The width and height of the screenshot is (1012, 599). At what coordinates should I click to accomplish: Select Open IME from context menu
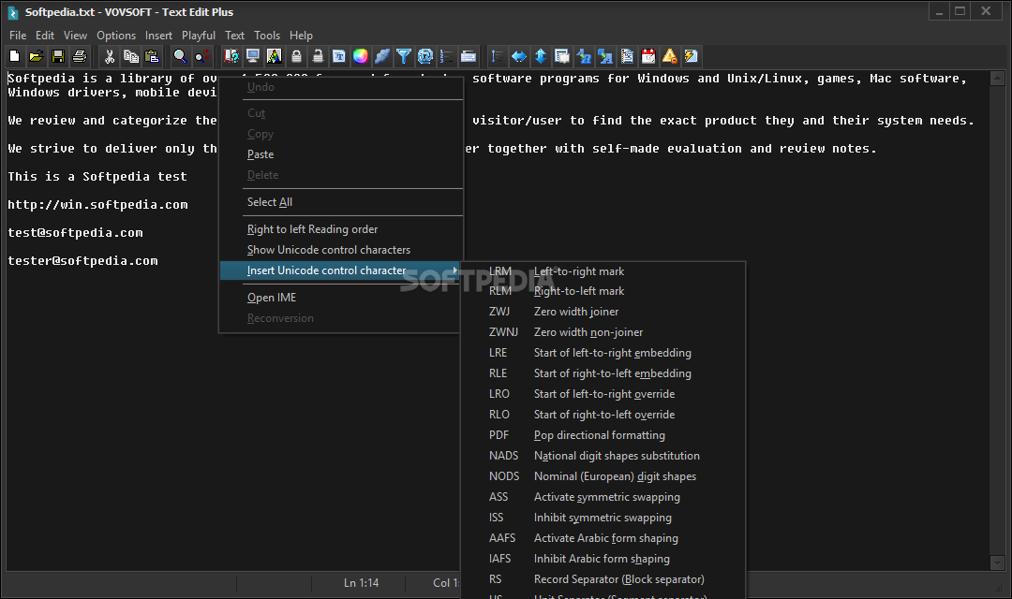tap(341, 298)
